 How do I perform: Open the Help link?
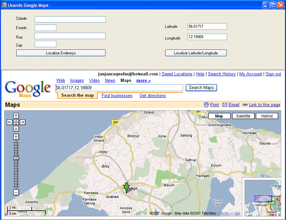[x=200, y=74]
